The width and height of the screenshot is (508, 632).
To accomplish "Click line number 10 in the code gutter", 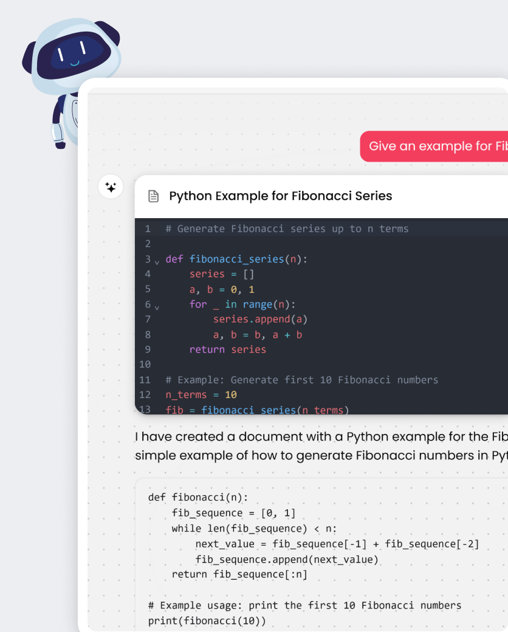I will click(145, 365).
